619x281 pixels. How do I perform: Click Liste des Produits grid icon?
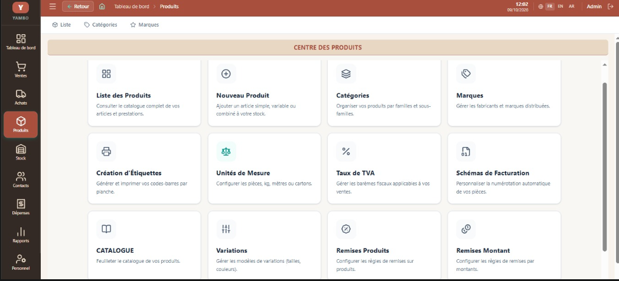pos(106,74)
